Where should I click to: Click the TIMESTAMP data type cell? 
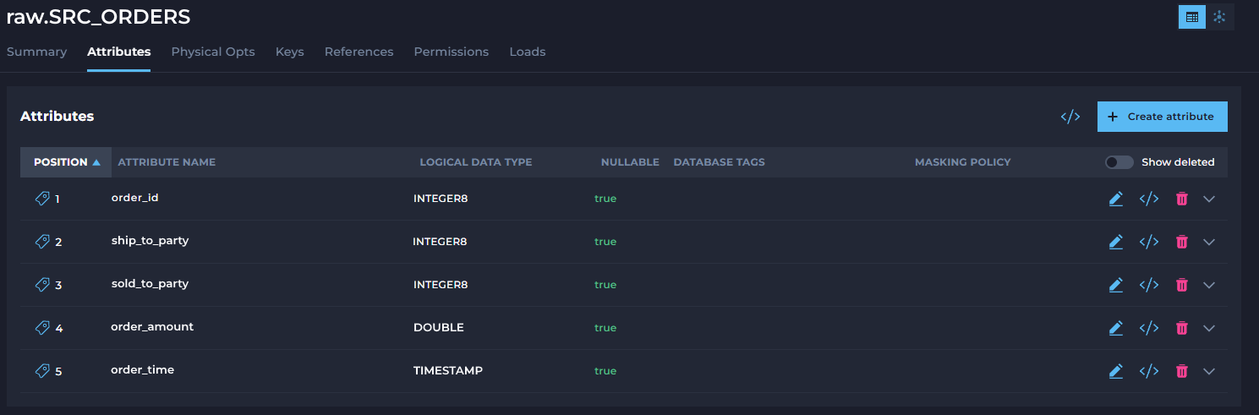click(x=448, y=371)
